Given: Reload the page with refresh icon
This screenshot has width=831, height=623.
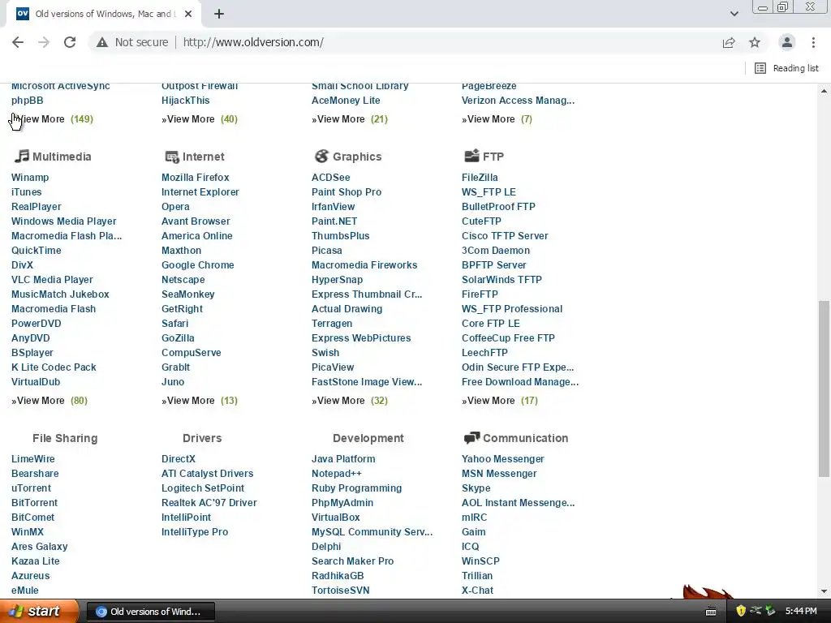Looking at the screenshot, I should click(x=70, y=42).
